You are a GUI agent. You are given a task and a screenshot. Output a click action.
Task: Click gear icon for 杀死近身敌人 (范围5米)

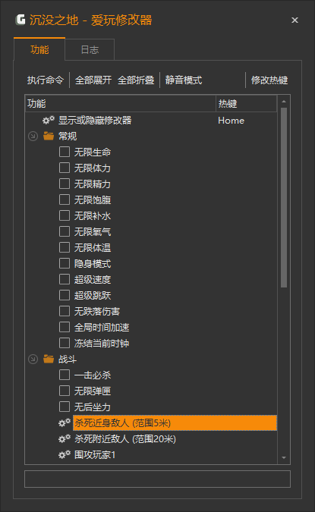coord(65,422)
